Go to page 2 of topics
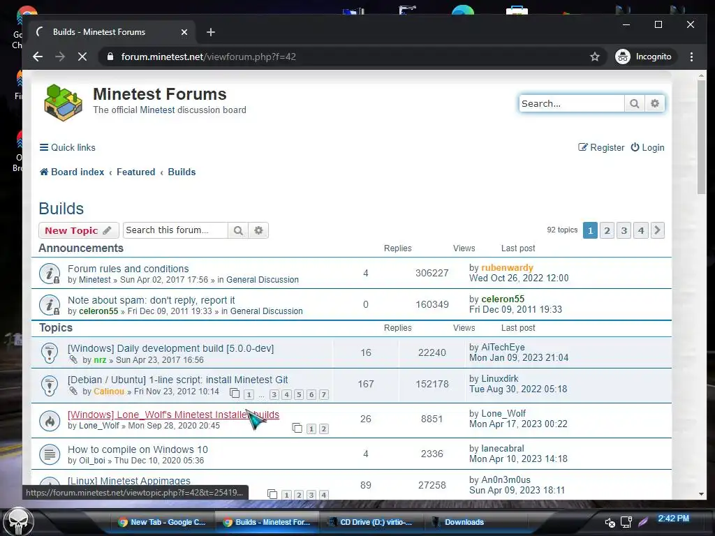This screenshot has width=715, height=536. pyautogui.click(x=607, y=230)
